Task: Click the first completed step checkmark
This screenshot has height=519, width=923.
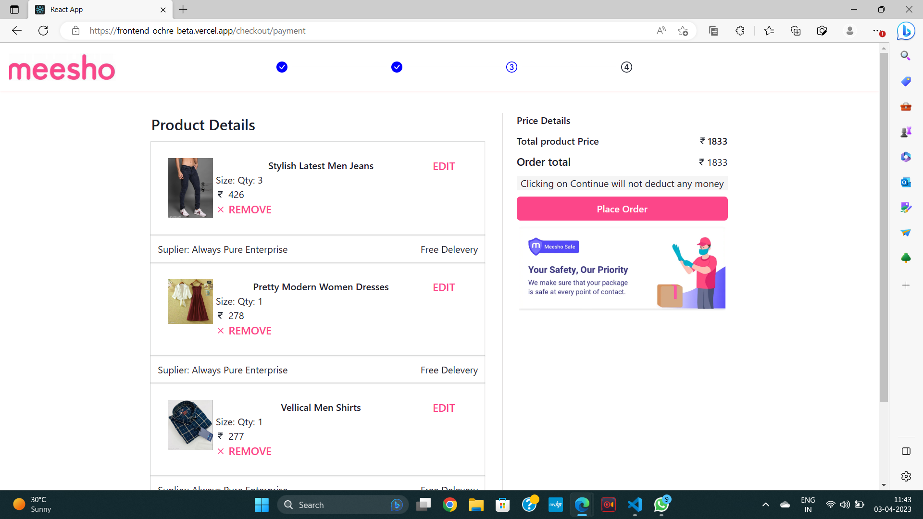Action: click(282, 67)
